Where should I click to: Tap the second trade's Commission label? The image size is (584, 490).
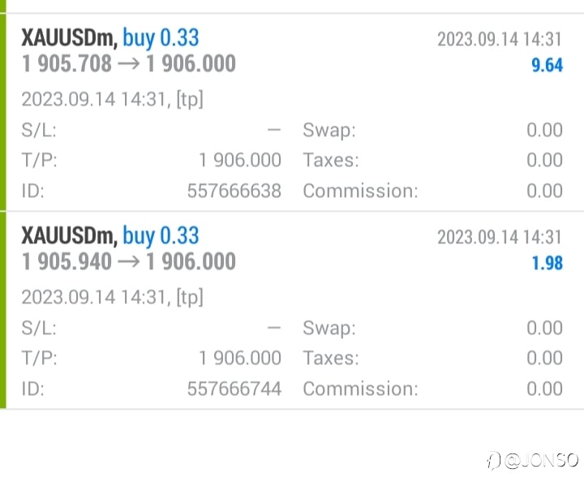[360, 389]
